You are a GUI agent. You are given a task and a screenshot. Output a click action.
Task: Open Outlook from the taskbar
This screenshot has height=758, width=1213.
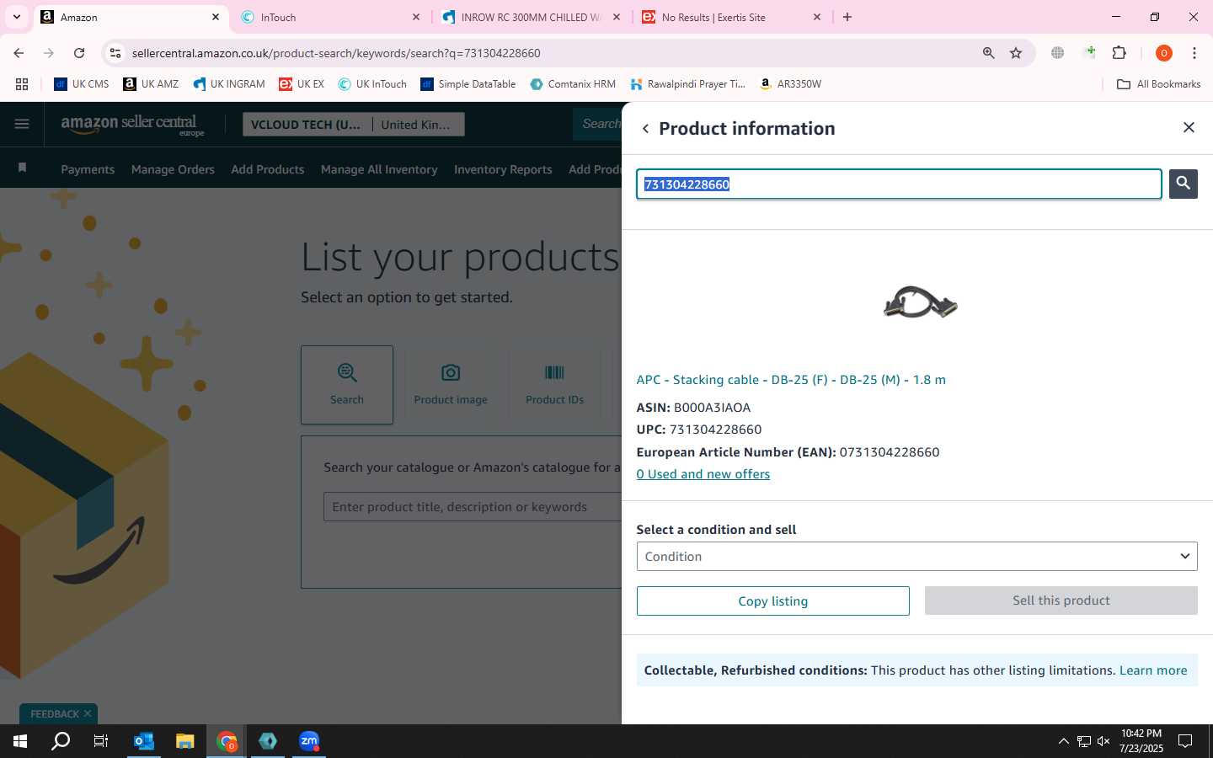pos(144,741)
